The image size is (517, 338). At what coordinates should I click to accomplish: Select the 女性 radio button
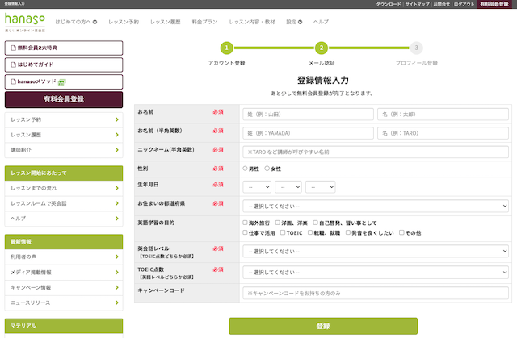click(267, 169)
